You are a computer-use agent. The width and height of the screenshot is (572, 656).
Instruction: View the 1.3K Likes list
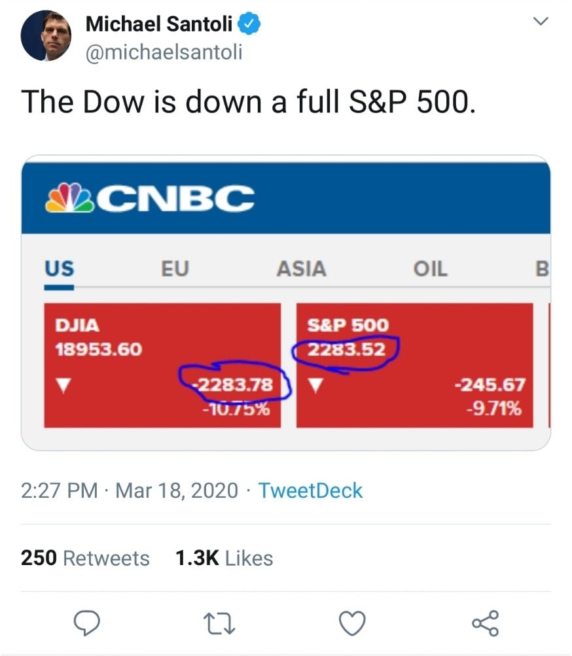pyautogui.click(x=224, y=558)
